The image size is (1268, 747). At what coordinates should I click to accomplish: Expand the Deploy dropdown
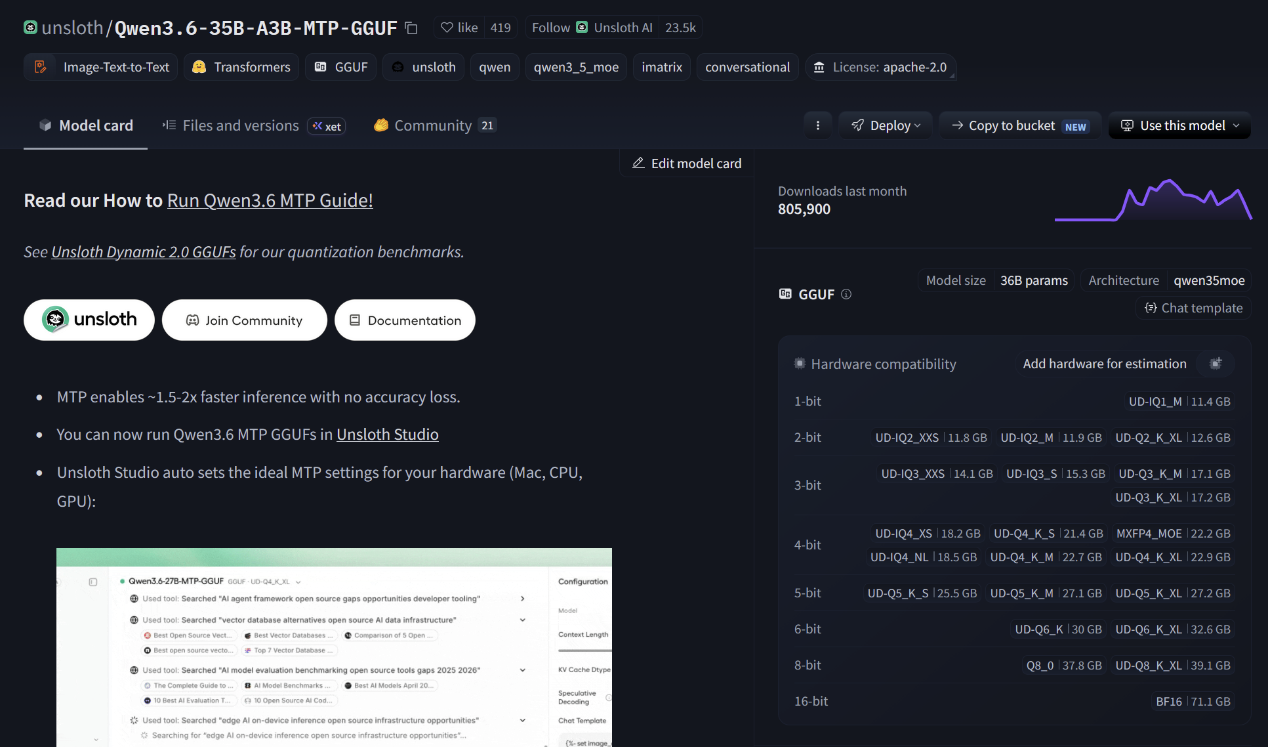(886, 125)
